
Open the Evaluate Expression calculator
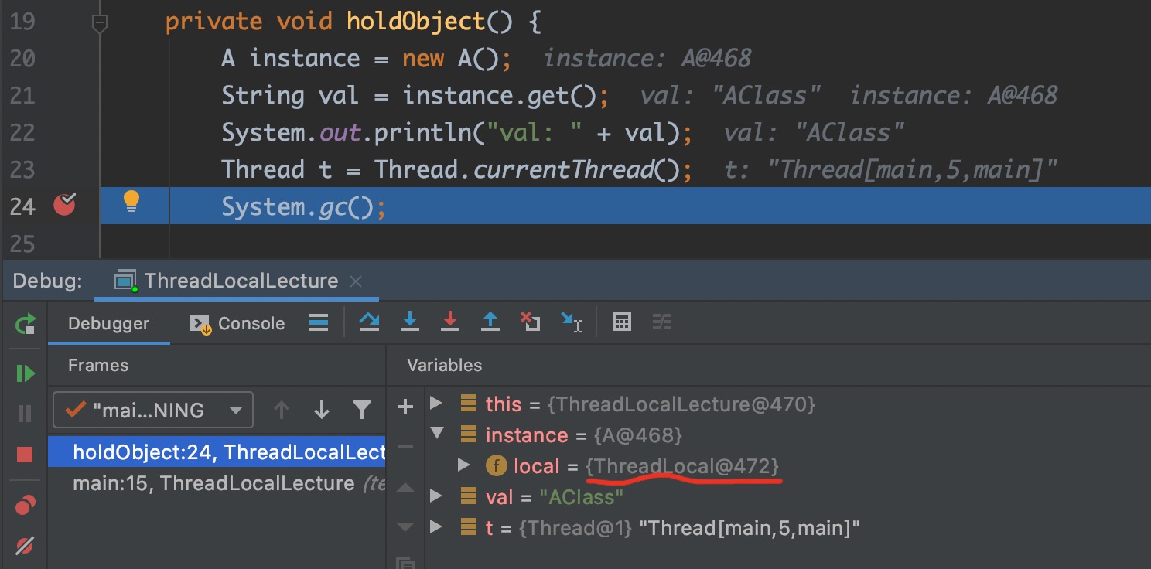622,322
